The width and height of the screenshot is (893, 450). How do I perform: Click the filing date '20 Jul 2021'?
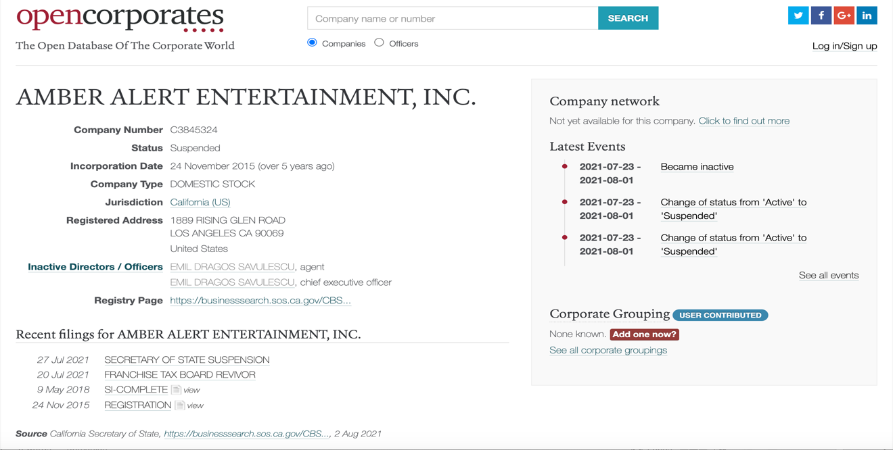(x=63, y=375)
